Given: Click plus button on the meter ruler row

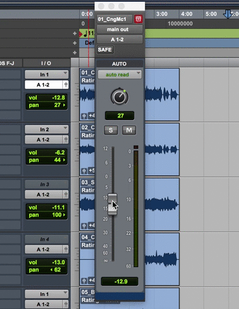Looking at the screenshot, I should click(x=74, y=43).
